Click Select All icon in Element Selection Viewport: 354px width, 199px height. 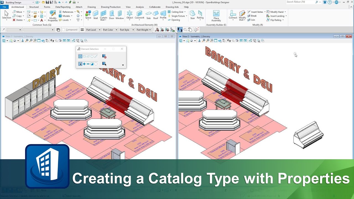pos(104,64)
